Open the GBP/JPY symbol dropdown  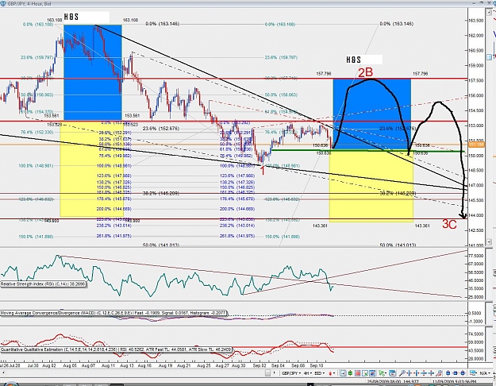coord(292,373)
